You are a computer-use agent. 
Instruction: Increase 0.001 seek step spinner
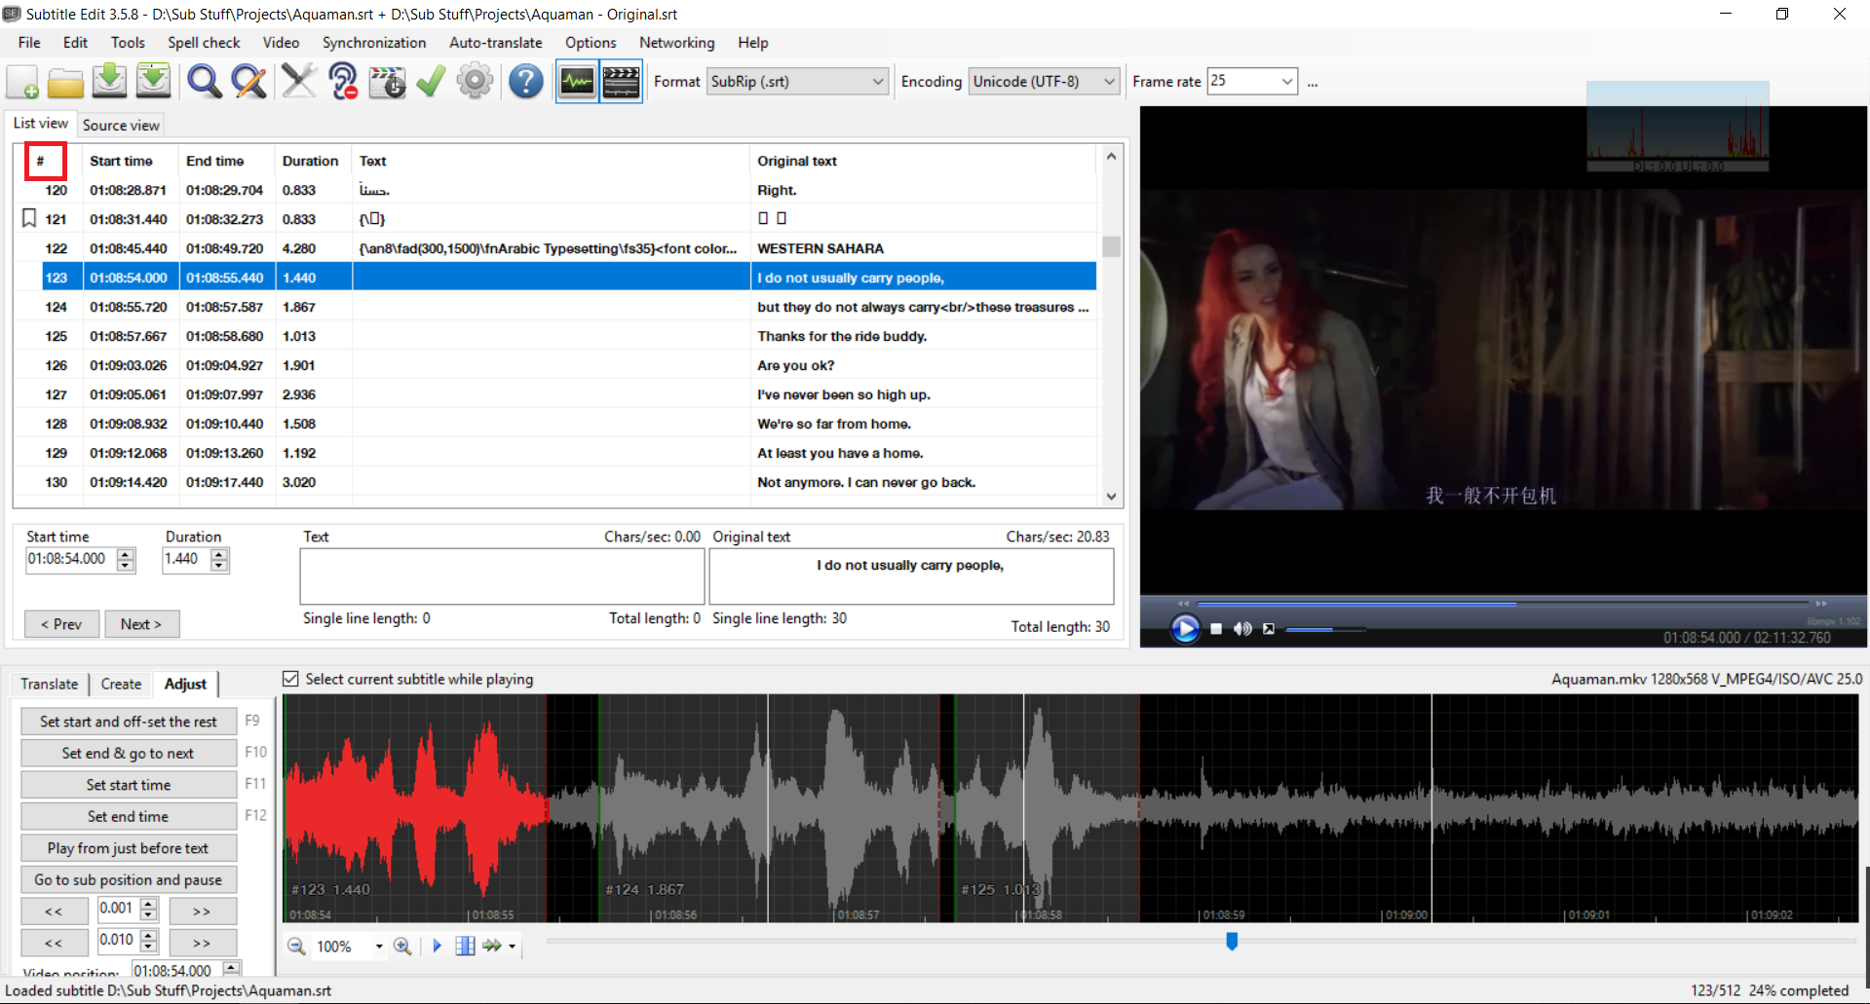[149, 905]
